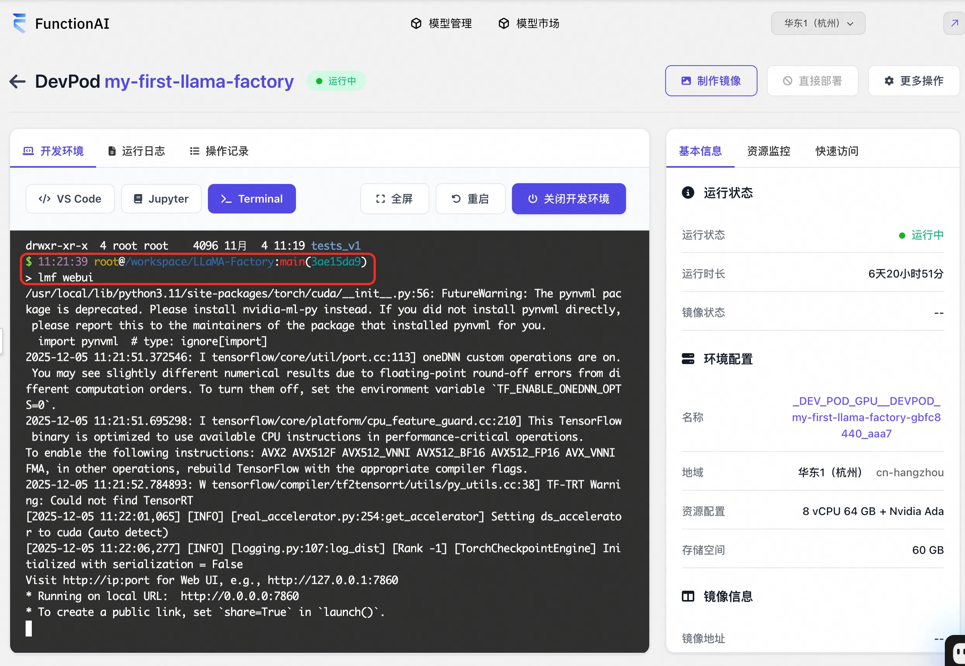Click the back arrow beside DevPod
The height and width of the screenshot is (666, 965).
[17, 82]
